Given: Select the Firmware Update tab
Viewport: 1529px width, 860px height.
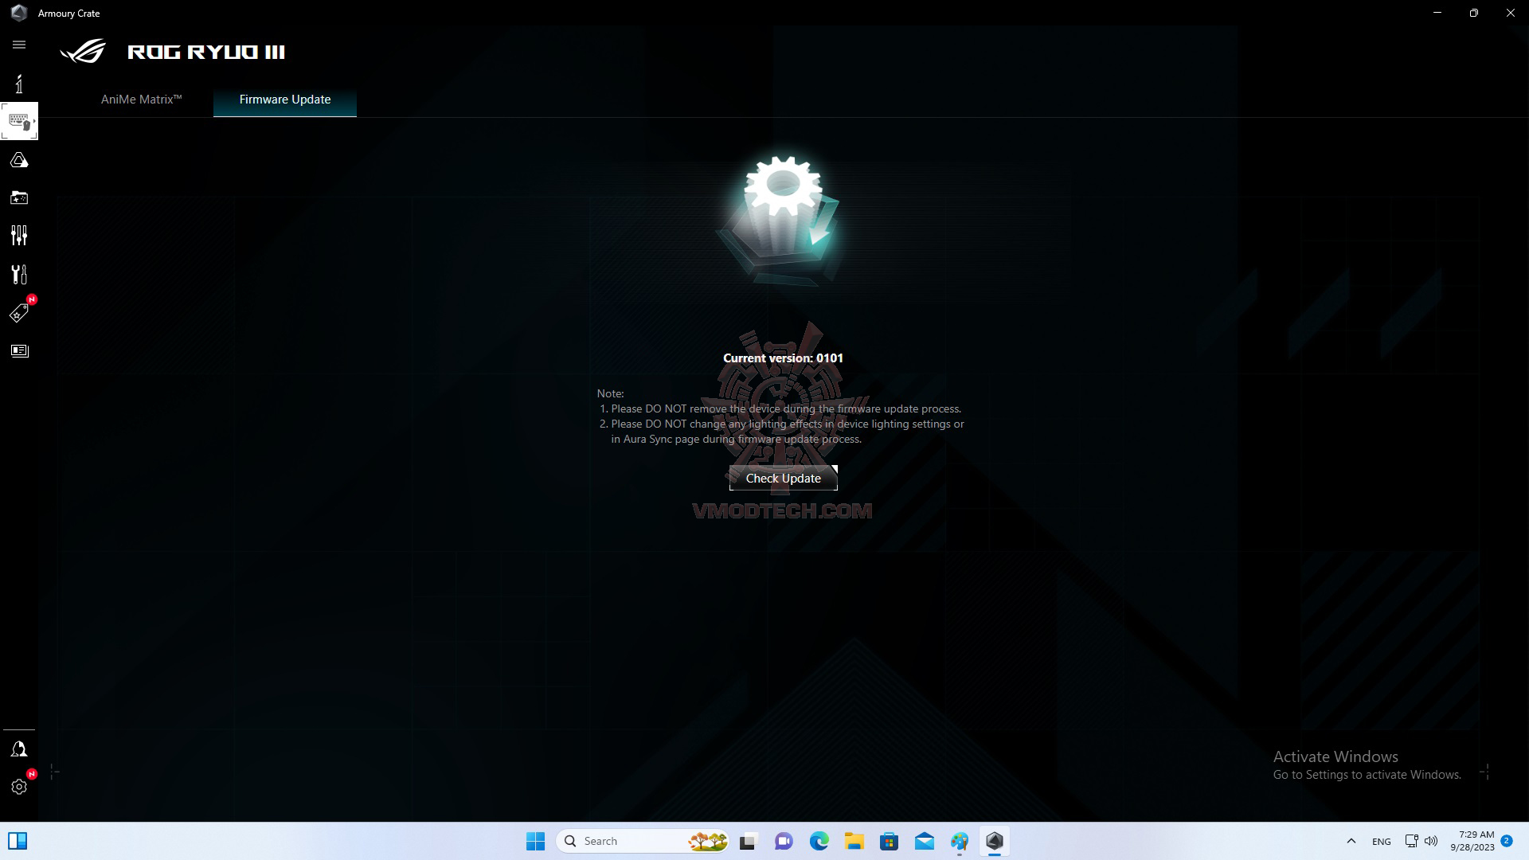Looking at the screenshot, I should (x=284, y=100).
